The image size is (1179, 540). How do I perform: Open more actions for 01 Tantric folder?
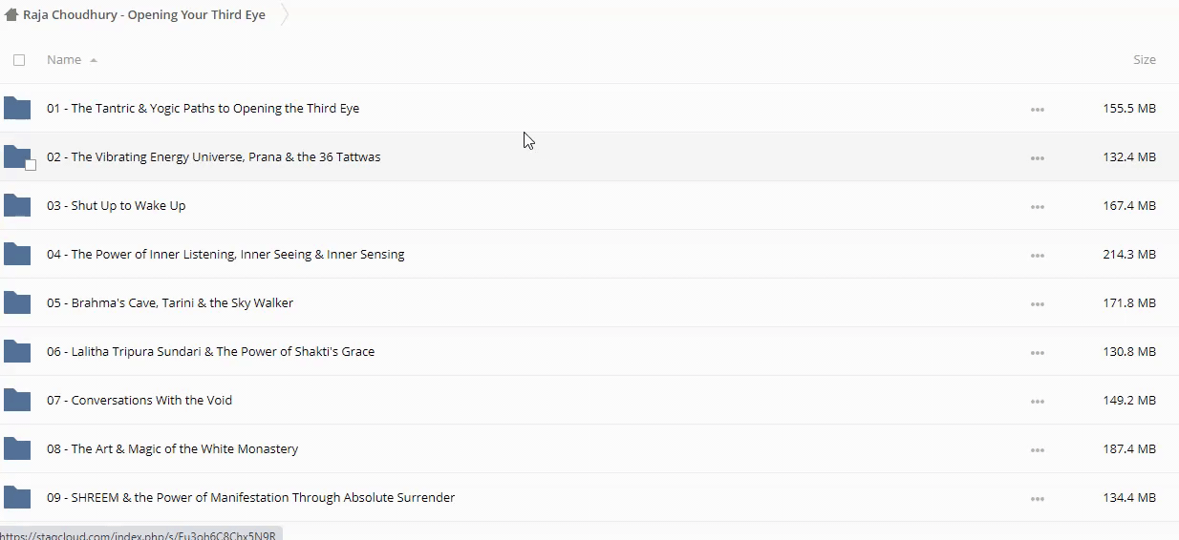pyautogui.click(x=1037, y=109)
